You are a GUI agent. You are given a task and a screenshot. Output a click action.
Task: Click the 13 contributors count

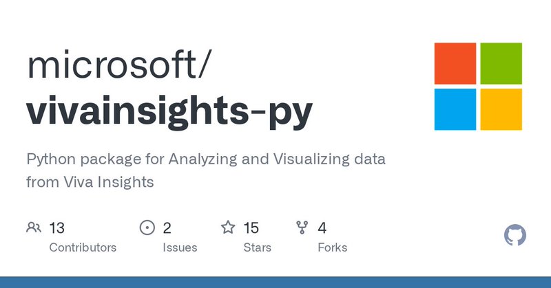coord(57,228)
